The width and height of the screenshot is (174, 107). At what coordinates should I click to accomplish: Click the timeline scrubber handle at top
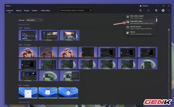coord(169,30)
